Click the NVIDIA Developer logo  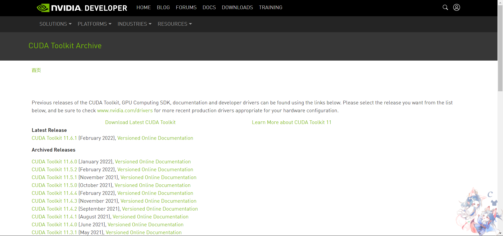[x=82, y=8]
